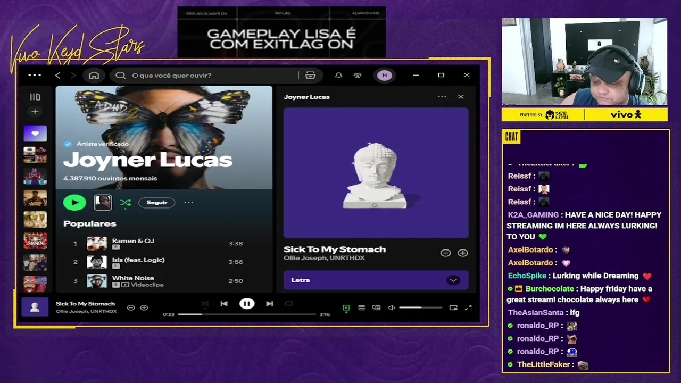Skip to next track

(270, 304)
